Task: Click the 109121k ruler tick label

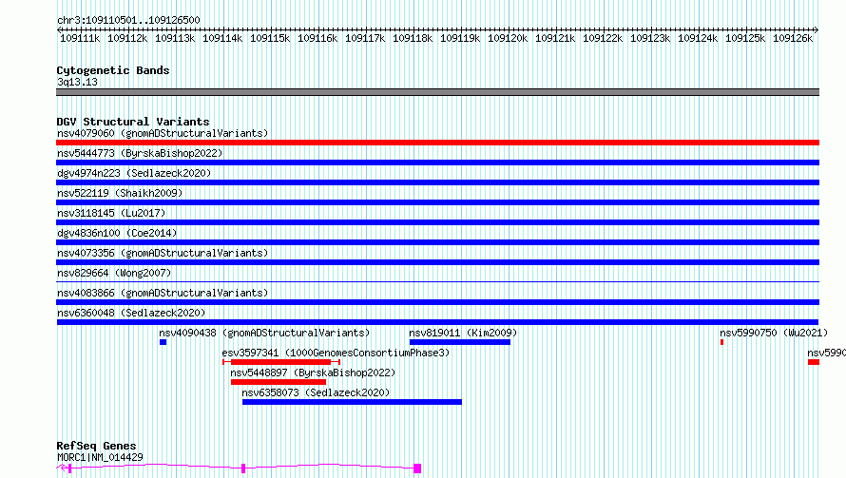Action: [x=555, y=38]
